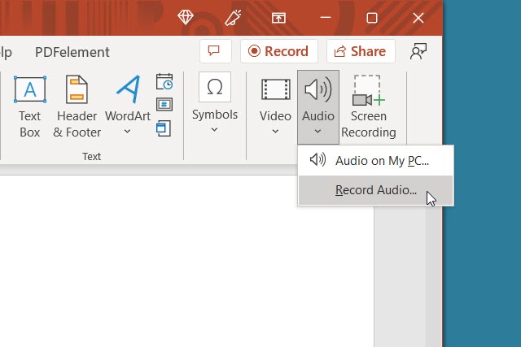Click the Date & Time icon

(x=164, y=82)
